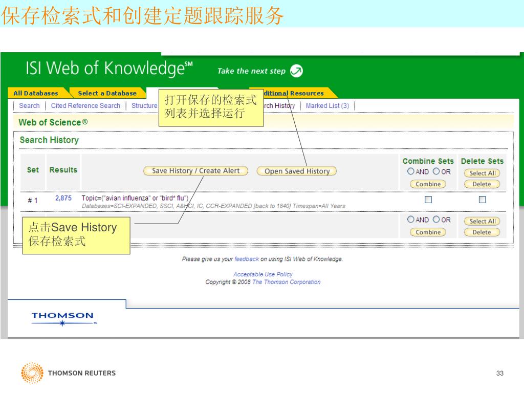
Task: Click the Take the next step arrow icon
Action: (296, 71)
